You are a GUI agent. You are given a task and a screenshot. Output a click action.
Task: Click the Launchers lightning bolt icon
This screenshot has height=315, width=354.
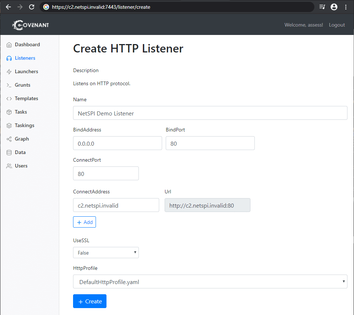click(9, 72)
